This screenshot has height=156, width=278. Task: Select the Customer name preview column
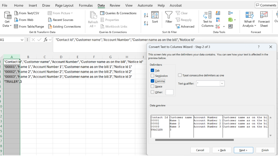pyautogui.click(x=181, y=126)
